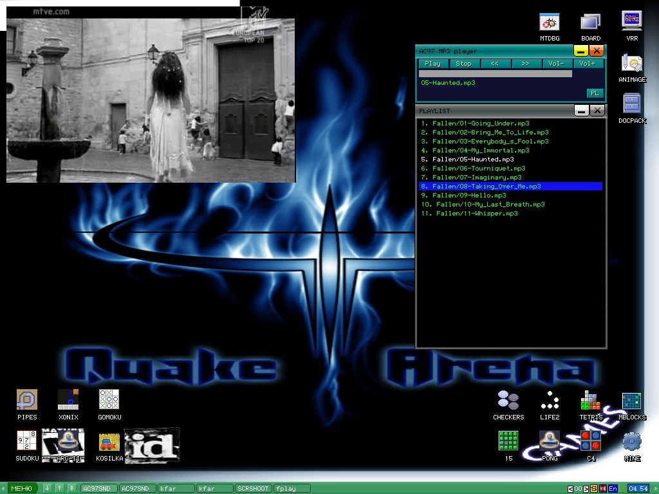659x494 pixels.
Task: Launch the SUDOKU puzzle icon
Action: (27, 441)
